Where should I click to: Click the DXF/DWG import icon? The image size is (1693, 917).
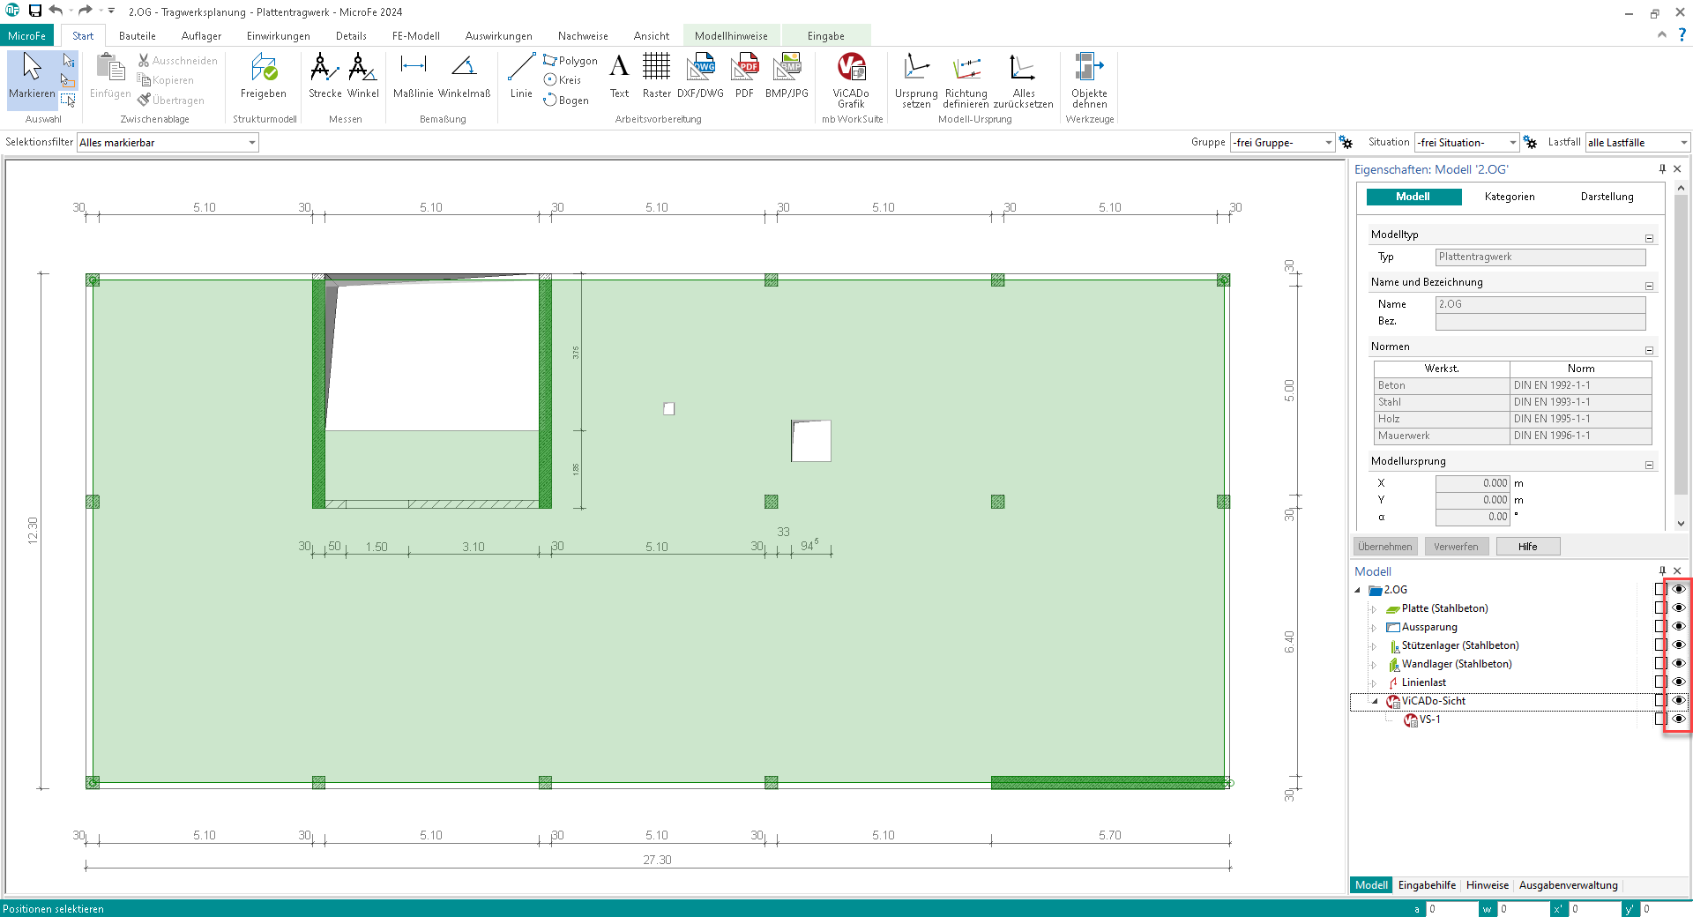[x=700, y=76]
